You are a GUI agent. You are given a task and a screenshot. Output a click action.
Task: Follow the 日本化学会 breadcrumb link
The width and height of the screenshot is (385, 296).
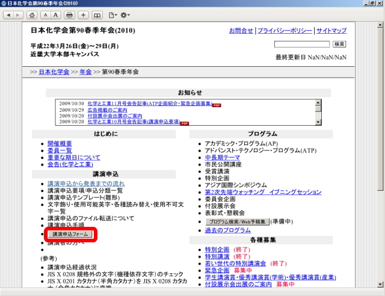tap(54, 72)
